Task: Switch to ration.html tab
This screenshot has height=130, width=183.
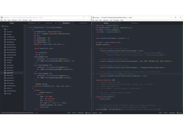Action: coord(49,23)
